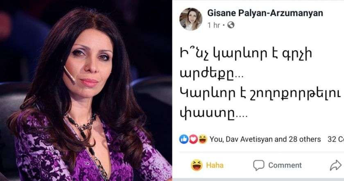Toggle the Haha reaction button
Viewport: 344px width, 181px height.
pos(207,165)
